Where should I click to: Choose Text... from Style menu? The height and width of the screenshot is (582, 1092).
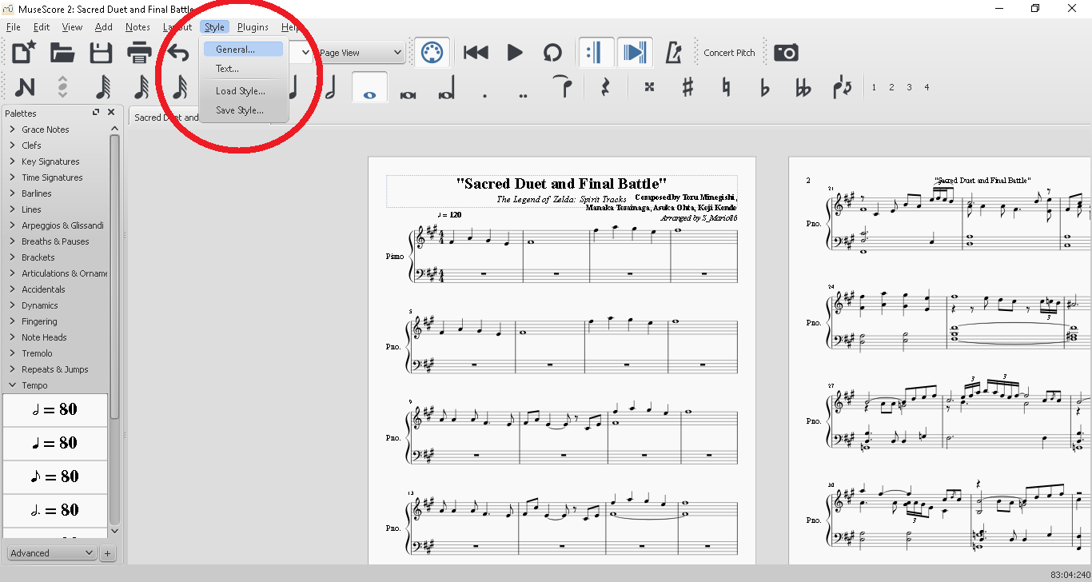coord(243,69)
